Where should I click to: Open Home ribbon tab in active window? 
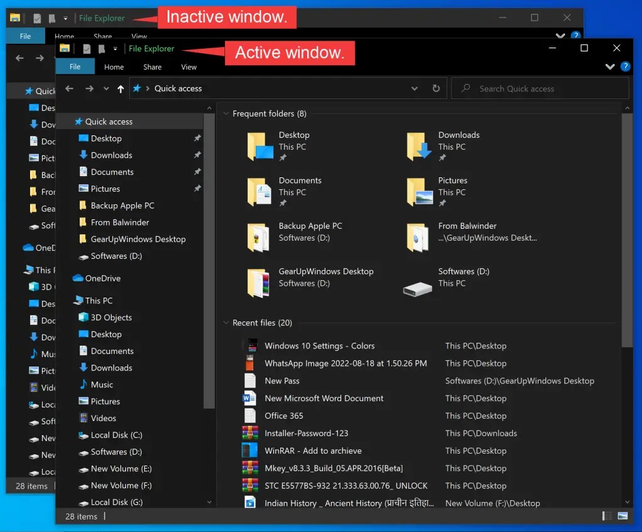coord(114,66)
